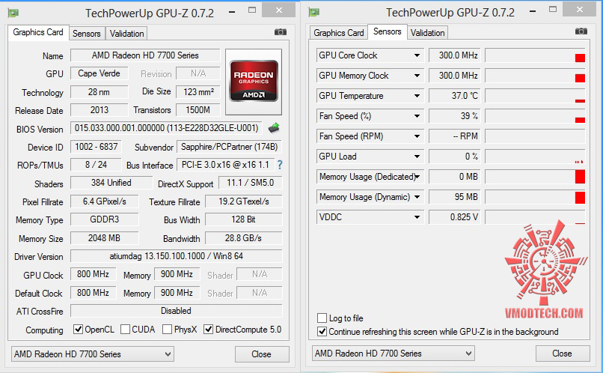Open the Fan Speed (RPM) sensor dropdown
Image resolution: width=603 pixels, height=373 pixels.
(x=417, y=136)
